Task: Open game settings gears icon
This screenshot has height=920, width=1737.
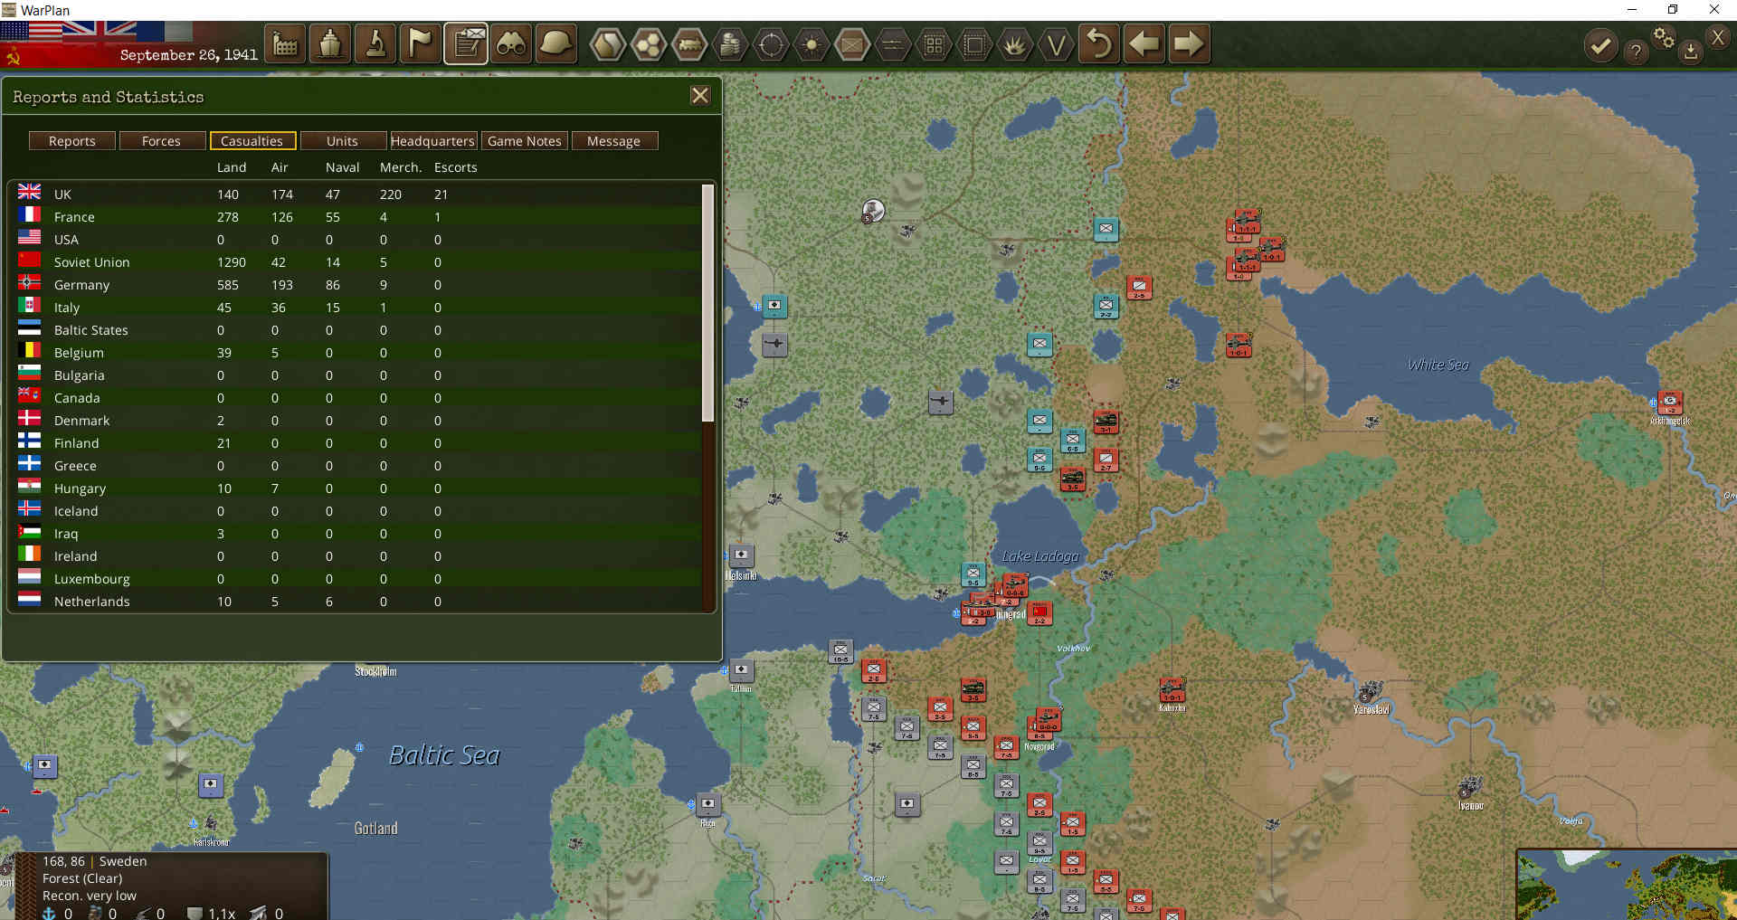Action: (x=1664, y=38)
